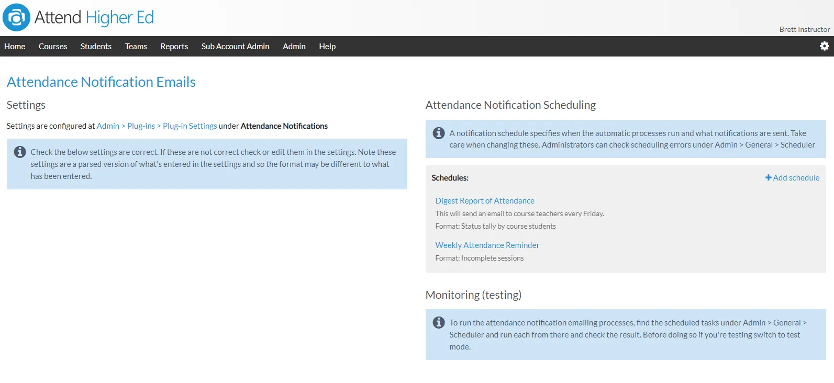Viewport: 834px width, 383px height.
Task: Click 'Format: Status tally by course students' text
Action: (495, 226)
